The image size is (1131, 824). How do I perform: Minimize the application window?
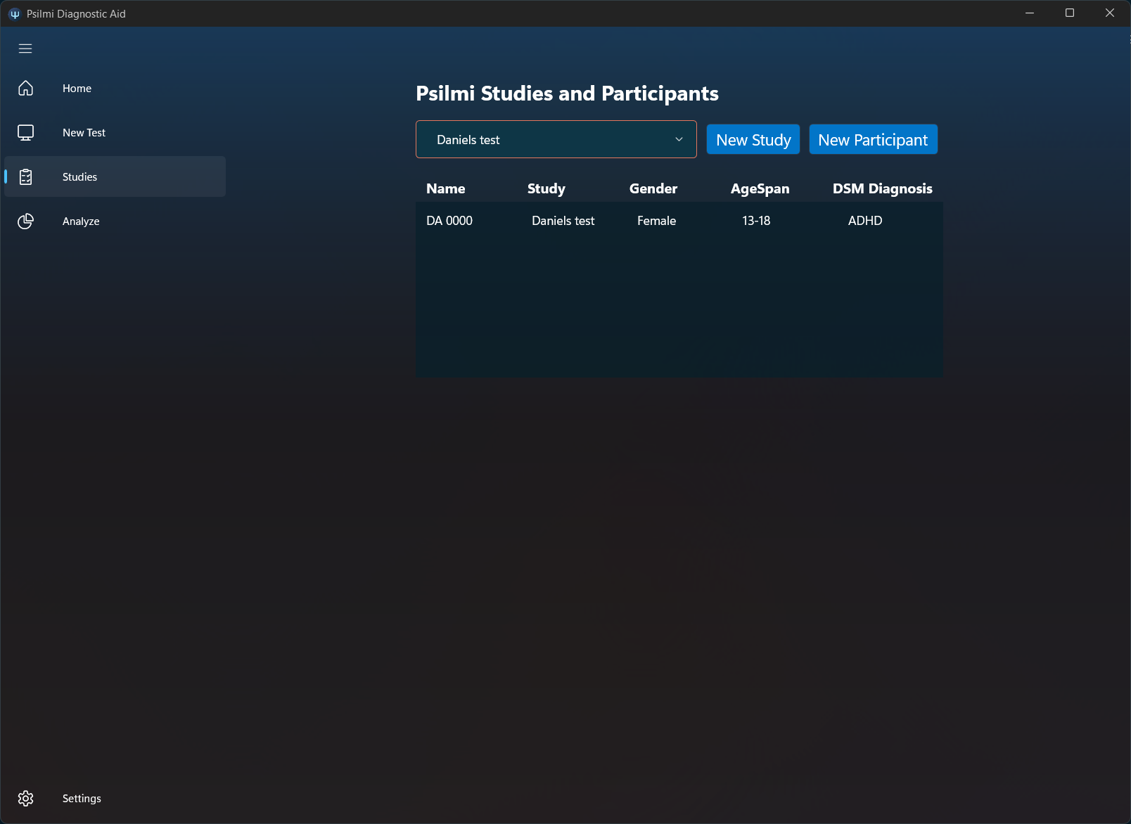pos(1030,13)
